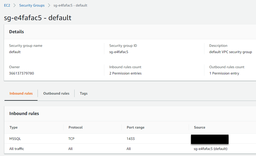
Task: Select the Inbound rules tab
Action: click(x=21, y=93)
